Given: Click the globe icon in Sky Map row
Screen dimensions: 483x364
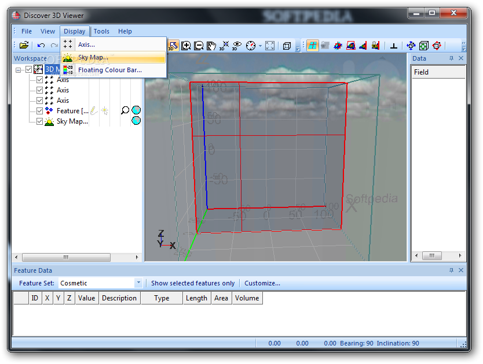Looking at the screenshot, I should 136,121.
